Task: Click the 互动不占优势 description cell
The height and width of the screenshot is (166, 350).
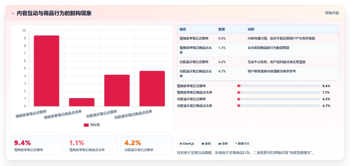Action: pos(276,62)
